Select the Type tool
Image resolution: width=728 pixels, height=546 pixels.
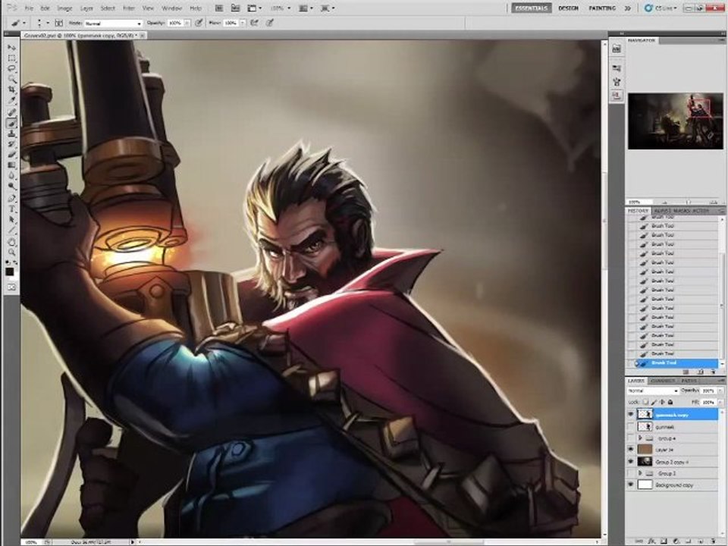click(x=11, y=209)
